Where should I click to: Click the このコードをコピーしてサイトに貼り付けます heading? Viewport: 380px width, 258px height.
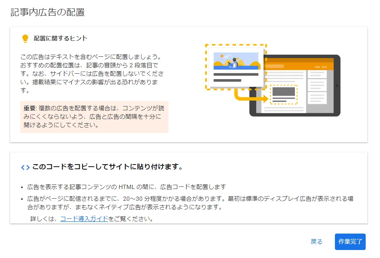(x=107, y=167)
